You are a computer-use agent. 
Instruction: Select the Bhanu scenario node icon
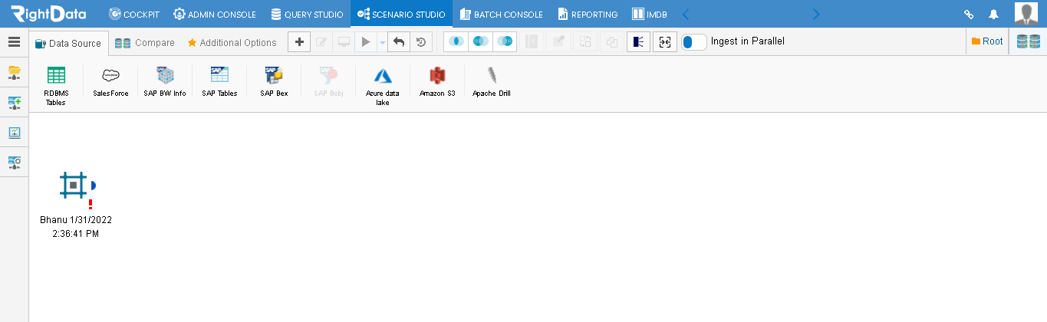coord(73,185)
